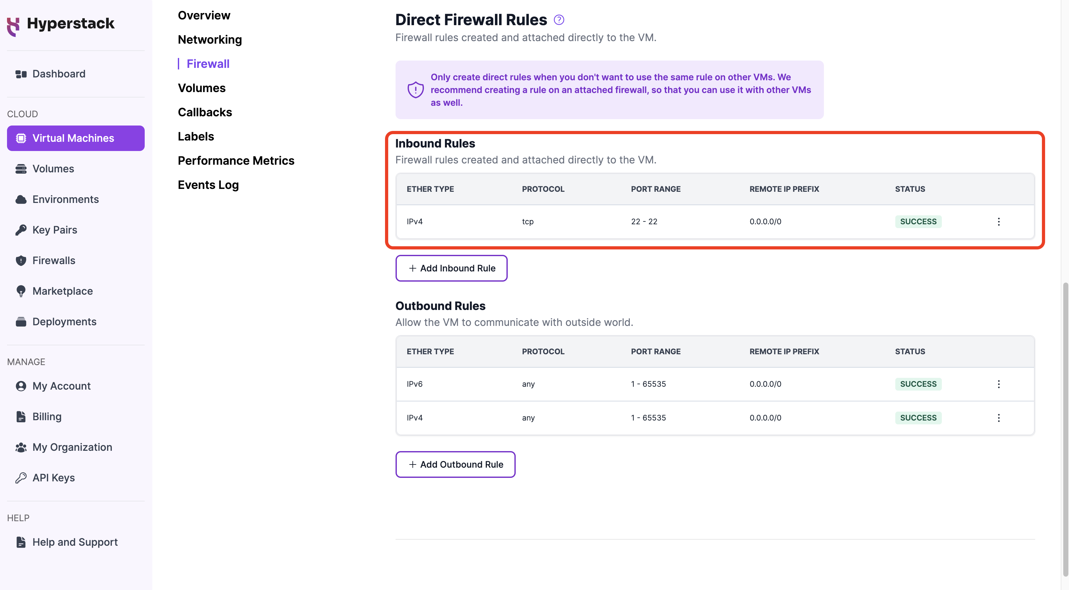Click the Hyperstack brand name text
This screenshot has height=590, width=1069.
tap(70, 23)
